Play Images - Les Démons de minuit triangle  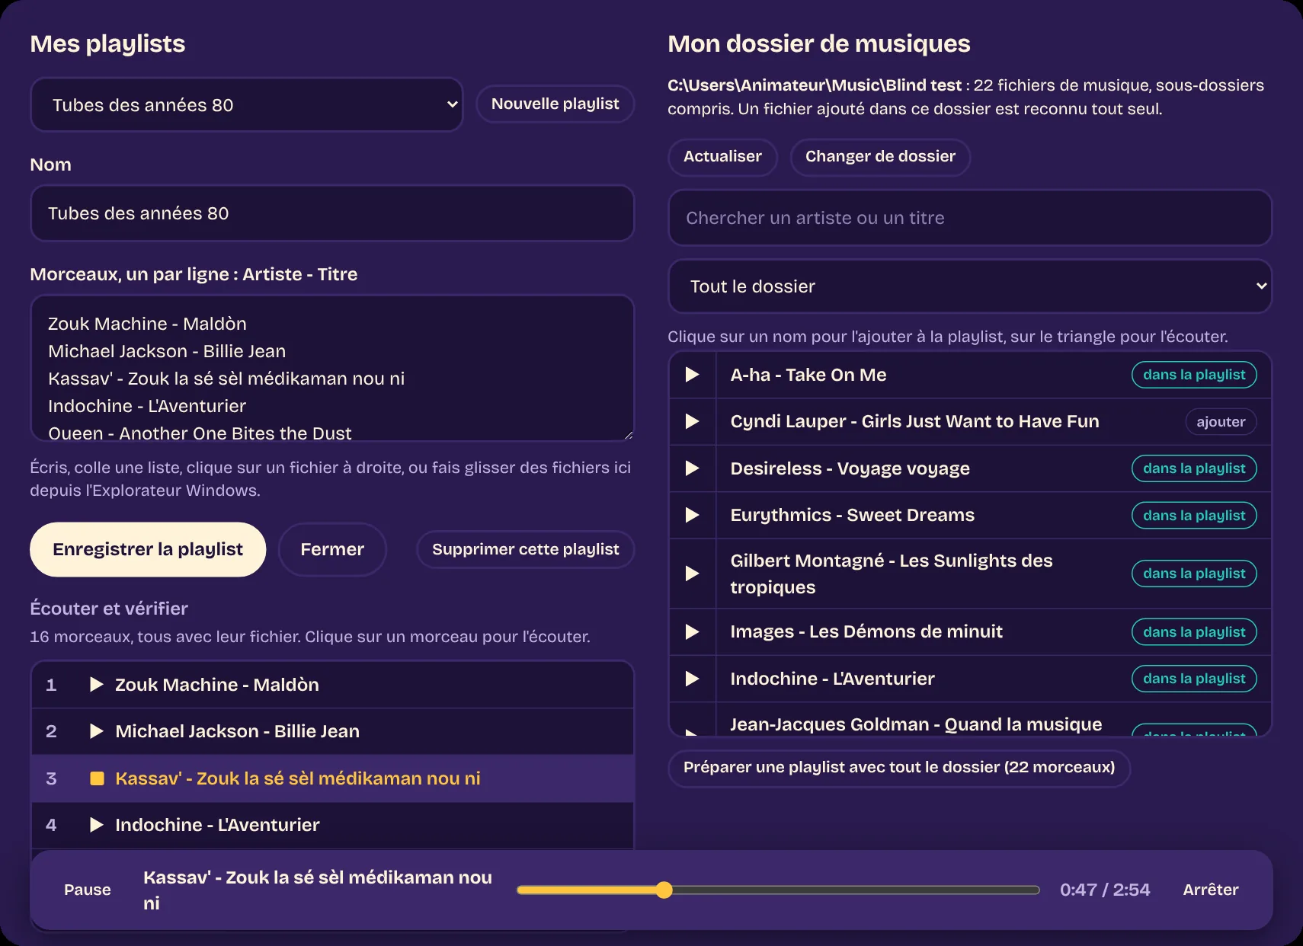click(x=692, y=631)
